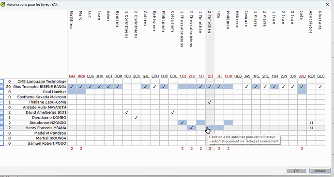Toggle the highlighted MAT cell for Paul Humber

click(72, 92)
